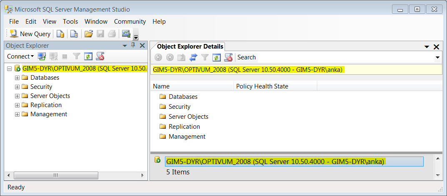Click the Policy Health State column header
The height and width of the screenshot is (196, 447).
pyautogui.click(x=275, y=86)
